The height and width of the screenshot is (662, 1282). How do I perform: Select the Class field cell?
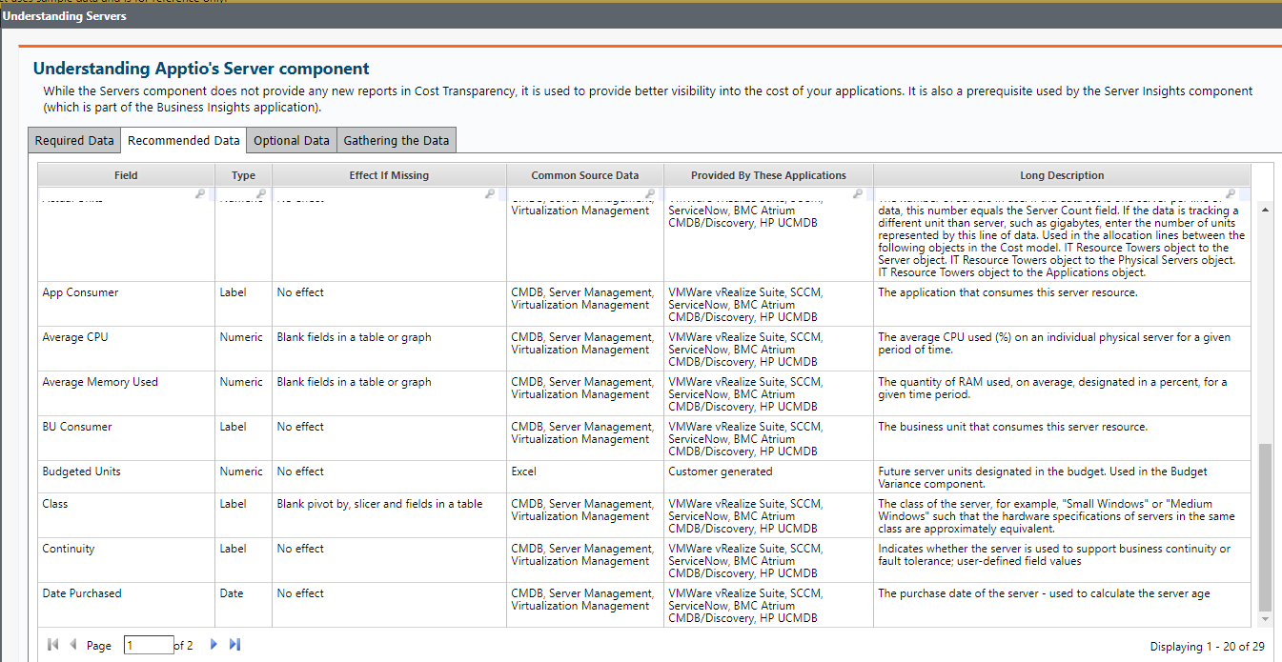[x=127, y=515]
